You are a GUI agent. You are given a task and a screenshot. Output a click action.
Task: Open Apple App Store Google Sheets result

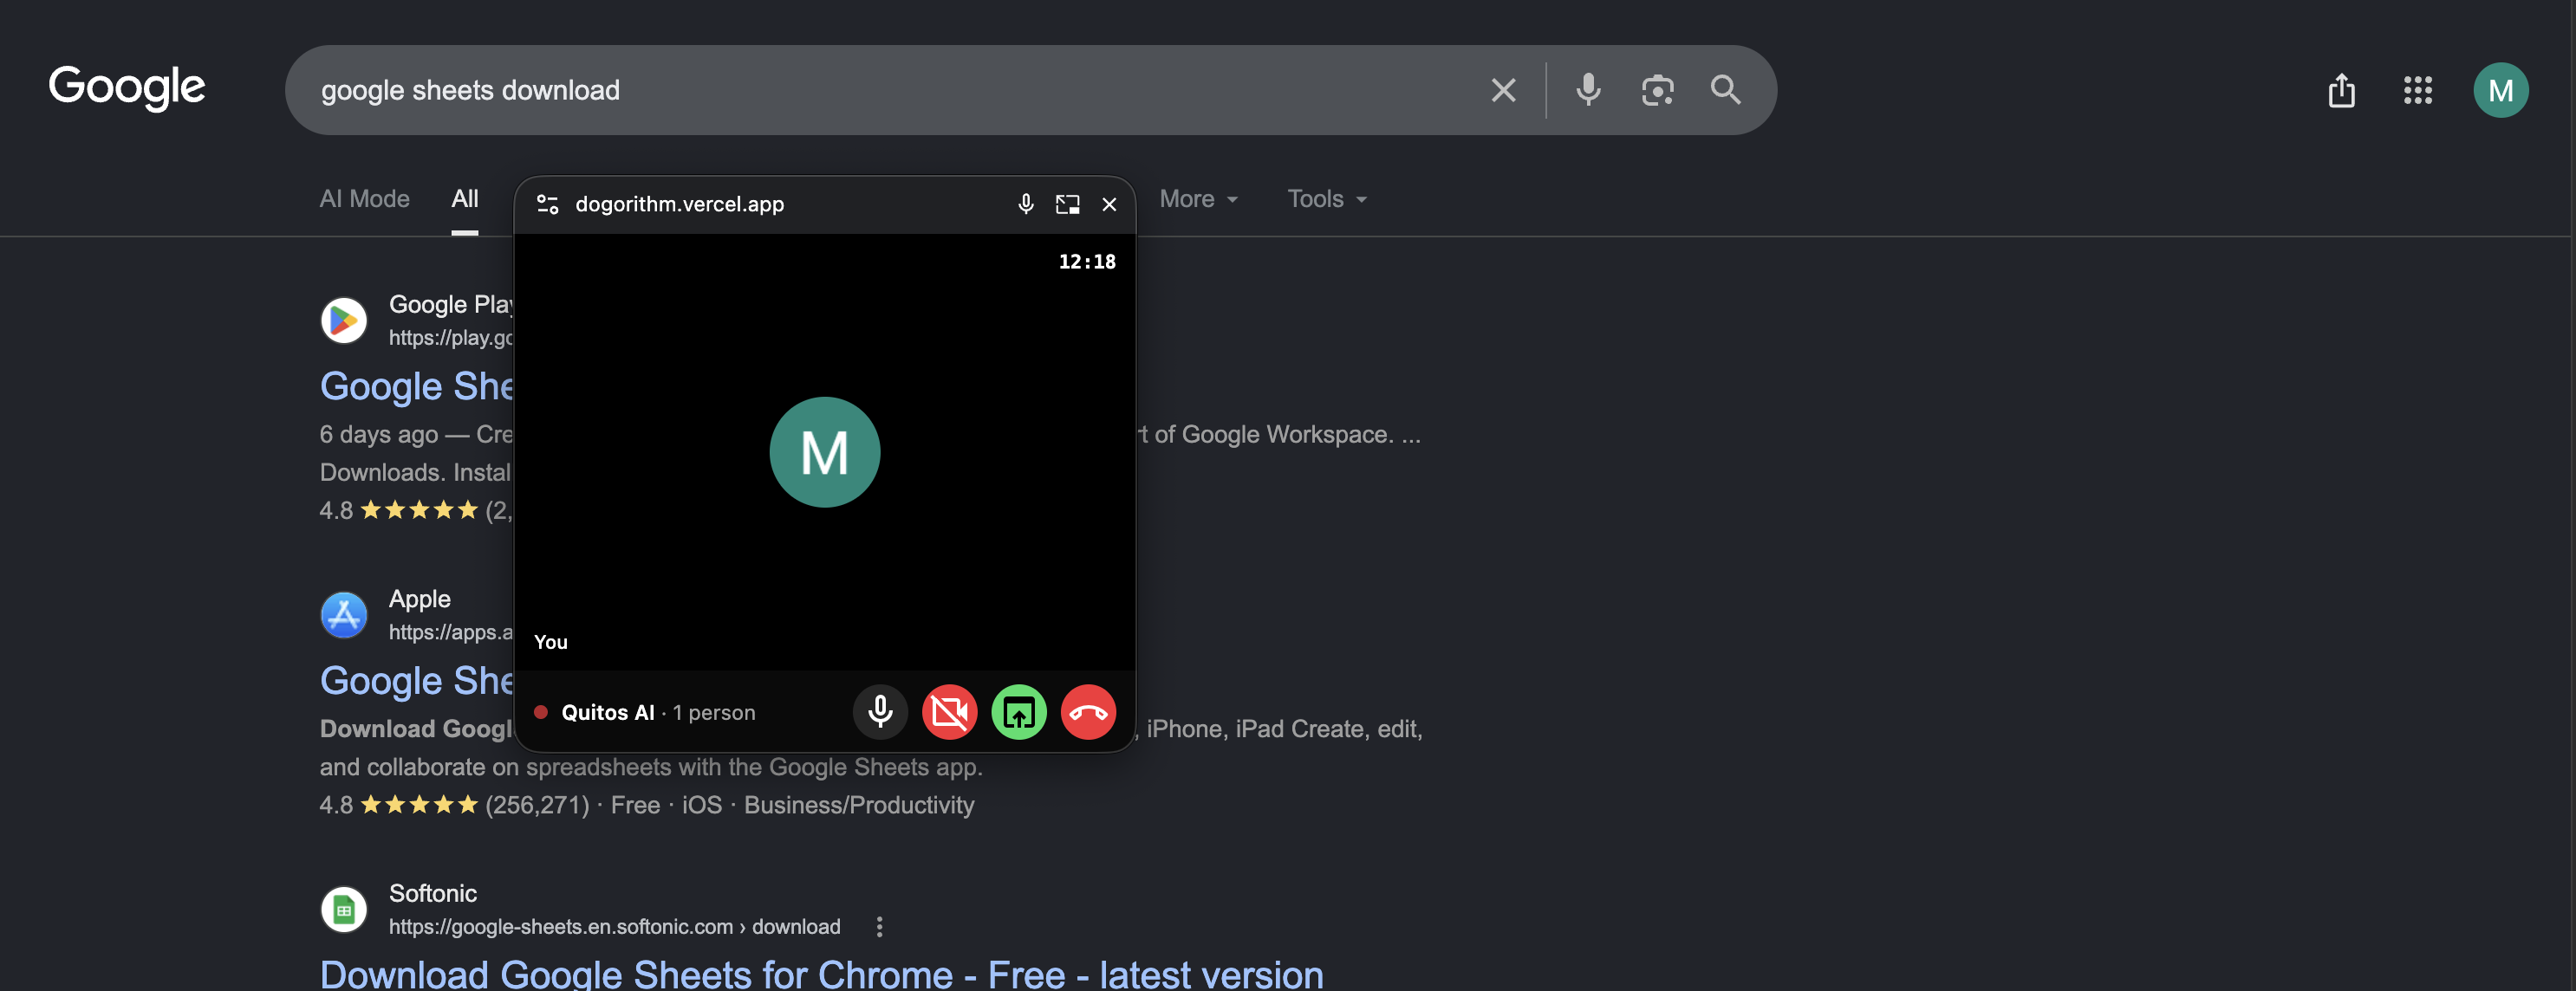(x=416, y=681)
